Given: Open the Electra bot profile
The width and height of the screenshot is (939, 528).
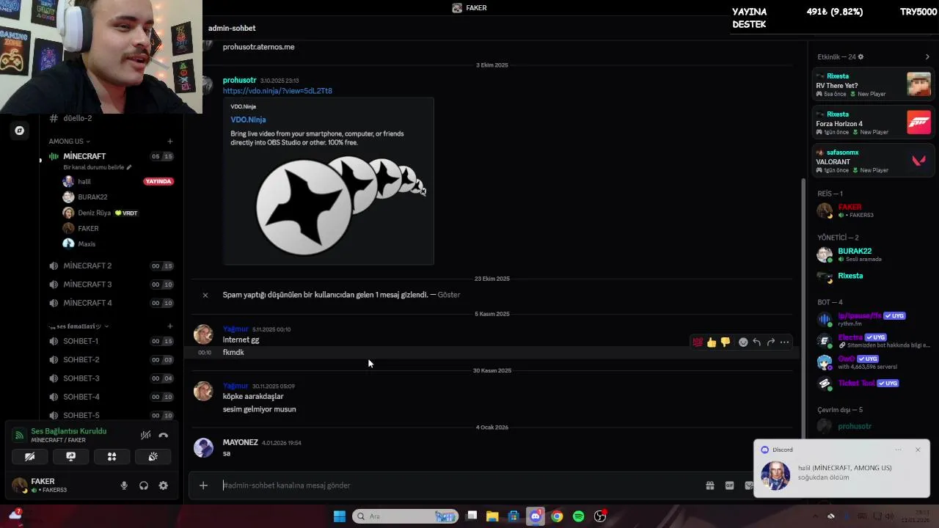Looking at the screenshot, I should click(873, 340).
